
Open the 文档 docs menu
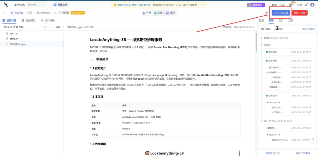(299, 5)
